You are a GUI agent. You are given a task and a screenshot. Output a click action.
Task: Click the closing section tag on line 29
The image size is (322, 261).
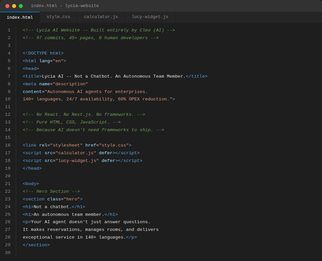pyautogui.click(x=36, y=245)
